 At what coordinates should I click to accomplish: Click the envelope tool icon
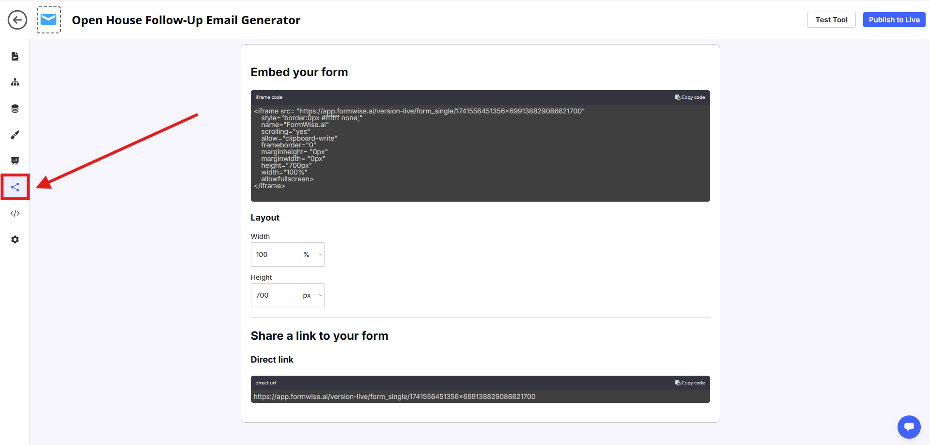click(x=48, y=20)
